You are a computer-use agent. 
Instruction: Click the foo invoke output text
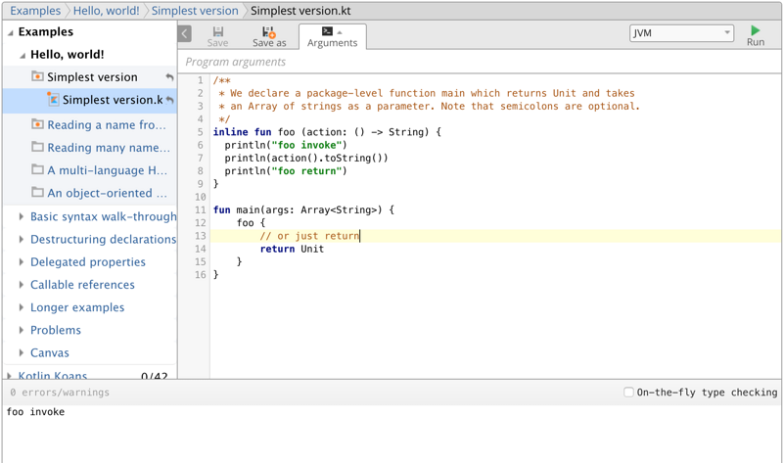(x=35, y=411)
